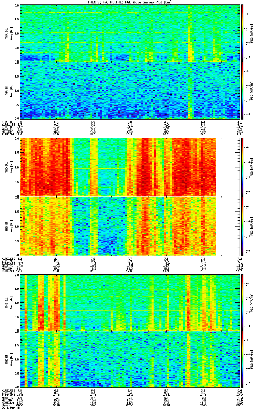Click the 0640 time label on the bottom axis
The width and height of the screenshot is (256, 410).
click(x=93, y=405)
